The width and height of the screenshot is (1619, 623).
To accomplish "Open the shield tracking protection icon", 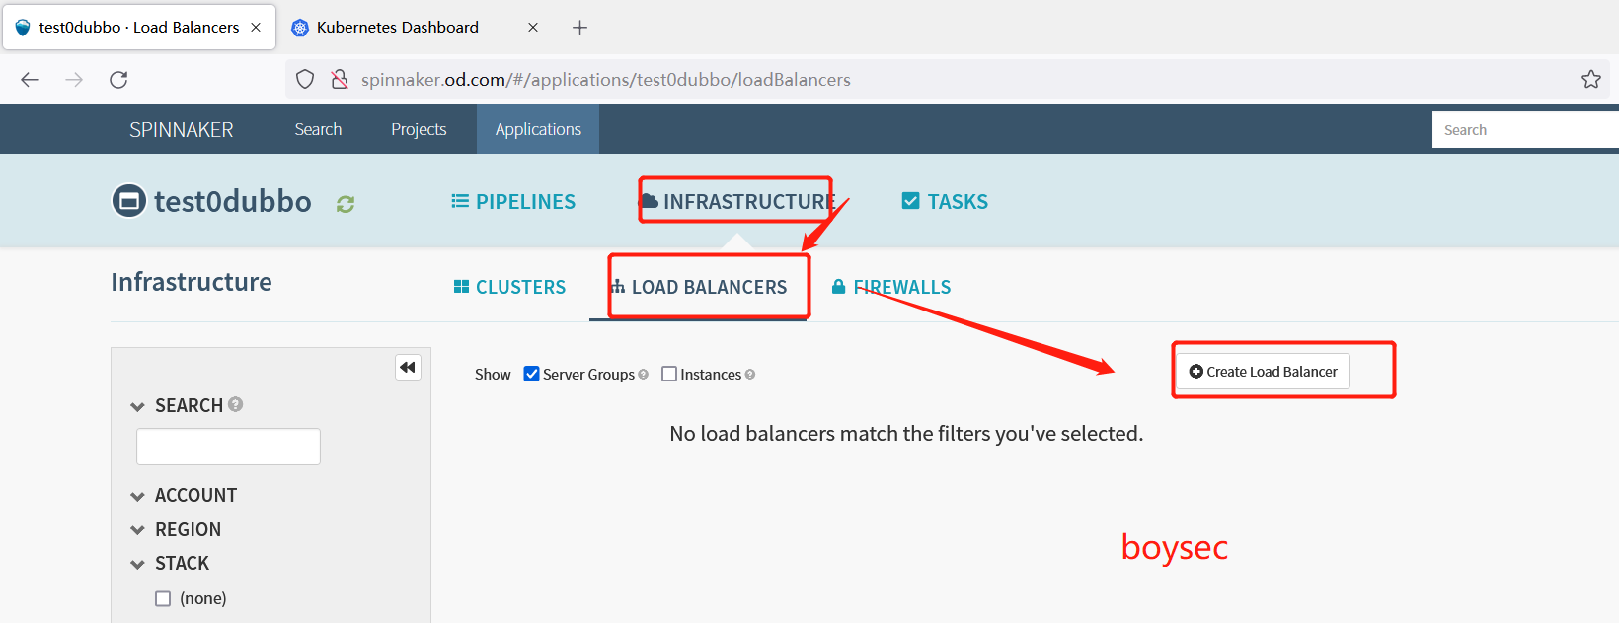I will point(305,80).
